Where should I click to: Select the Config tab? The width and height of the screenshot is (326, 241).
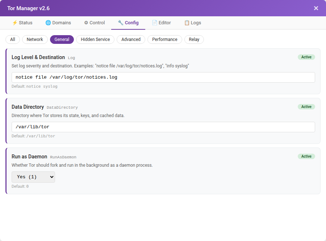[128, 23]
